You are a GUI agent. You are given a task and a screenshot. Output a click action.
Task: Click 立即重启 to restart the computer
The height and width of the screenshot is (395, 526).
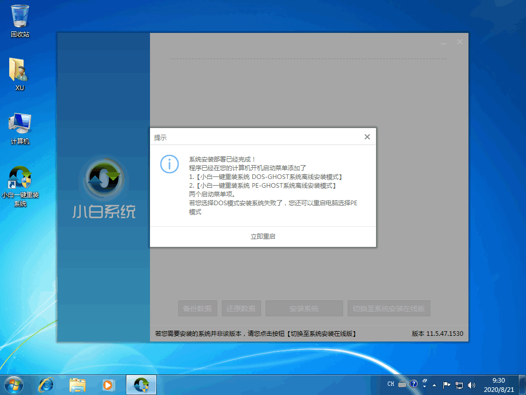(x=262, y=236)
